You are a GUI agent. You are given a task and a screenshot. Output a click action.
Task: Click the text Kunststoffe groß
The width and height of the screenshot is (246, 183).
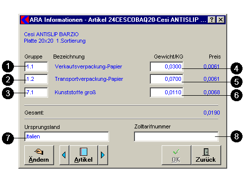point(75,92)
